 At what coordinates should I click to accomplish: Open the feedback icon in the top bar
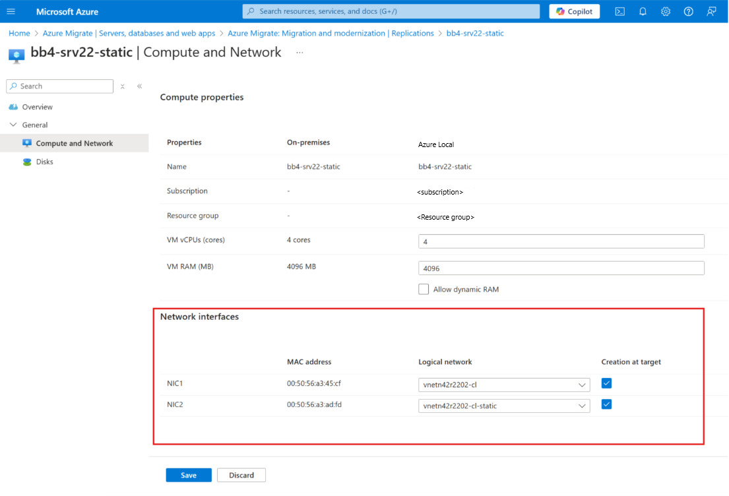tap(711, 12)
